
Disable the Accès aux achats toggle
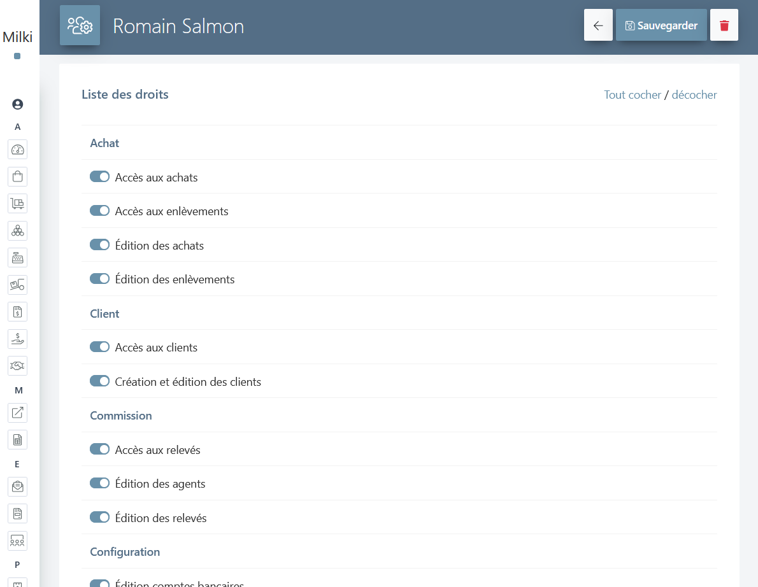pos(99,177)
